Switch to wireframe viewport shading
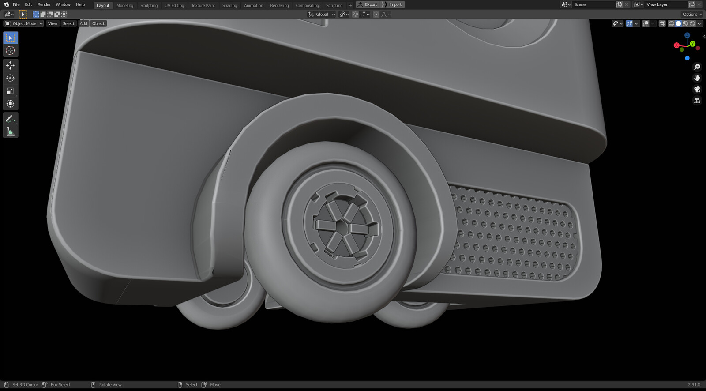The image size is (706, 391). point(671,24)
